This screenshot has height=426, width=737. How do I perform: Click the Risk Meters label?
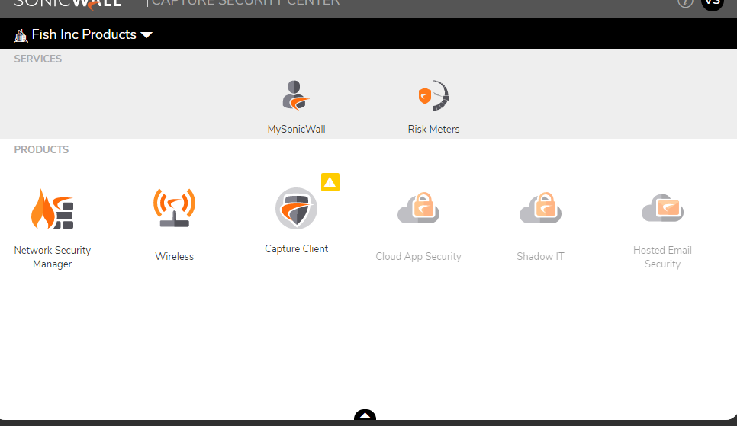tap(433, 129)
